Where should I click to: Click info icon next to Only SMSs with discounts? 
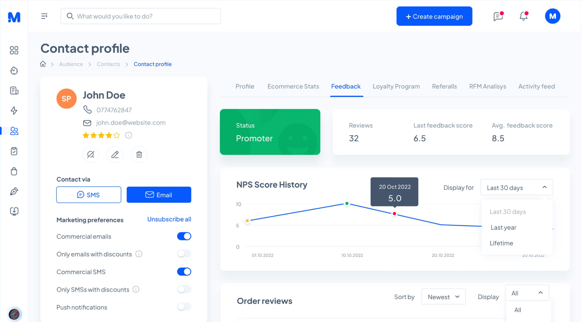point(136,289)
